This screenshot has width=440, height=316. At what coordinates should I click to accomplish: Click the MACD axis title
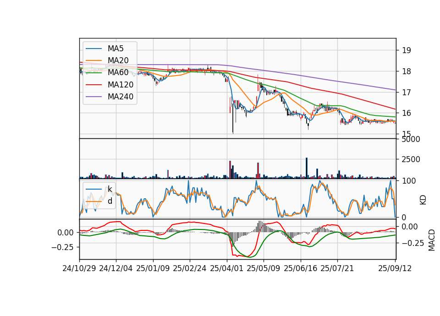coord(432,240)
